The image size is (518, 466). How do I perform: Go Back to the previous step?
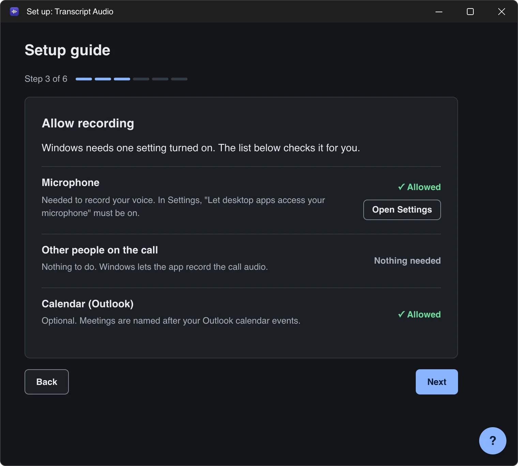tap(47, 382)
